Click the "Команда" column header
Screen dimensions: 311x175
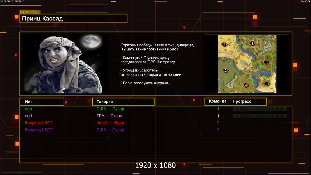218,101
